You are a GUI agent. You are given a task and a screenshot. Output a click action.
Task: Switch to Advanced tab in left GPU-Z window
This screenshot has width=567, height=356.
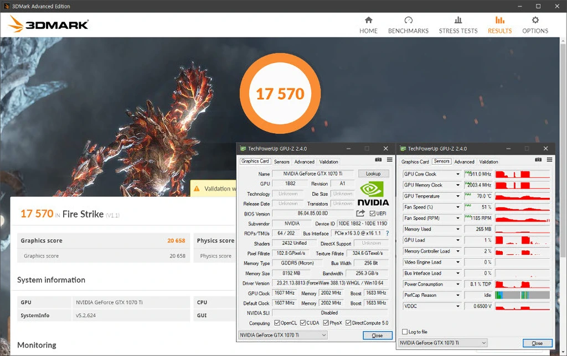click(x=304, y=162)
